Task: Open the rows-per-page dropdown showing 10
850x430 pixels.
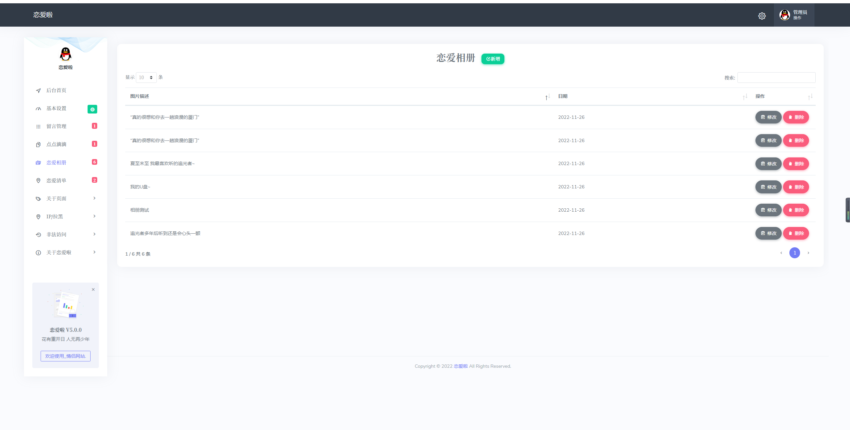Action: point(146,78)
